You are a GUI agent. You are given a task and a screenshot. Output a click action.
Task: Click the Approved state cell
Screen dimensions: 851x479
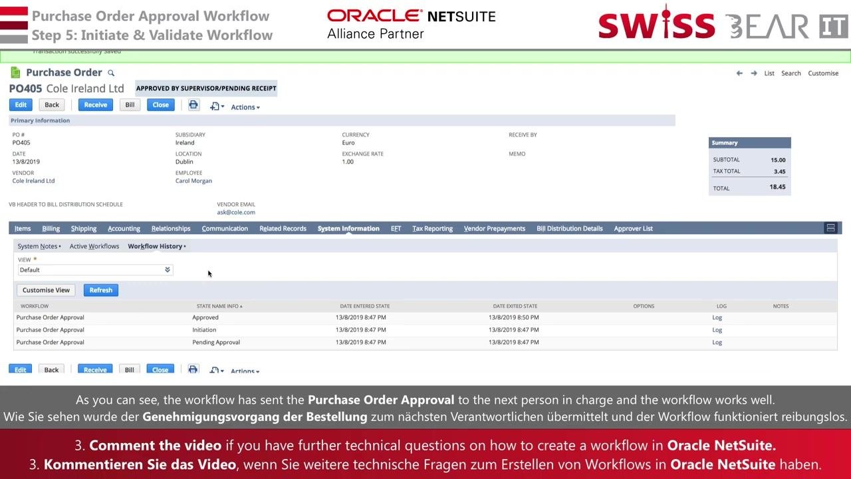[x=205, y=318]
